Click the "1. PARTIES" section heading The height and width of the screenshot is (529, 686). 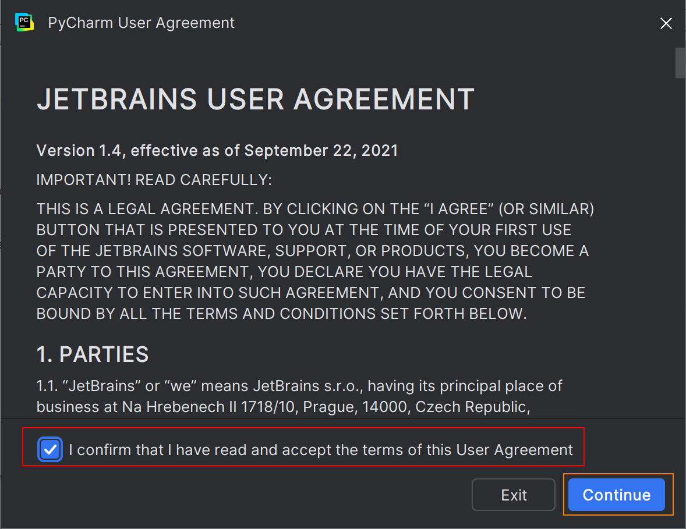point(92,354)
